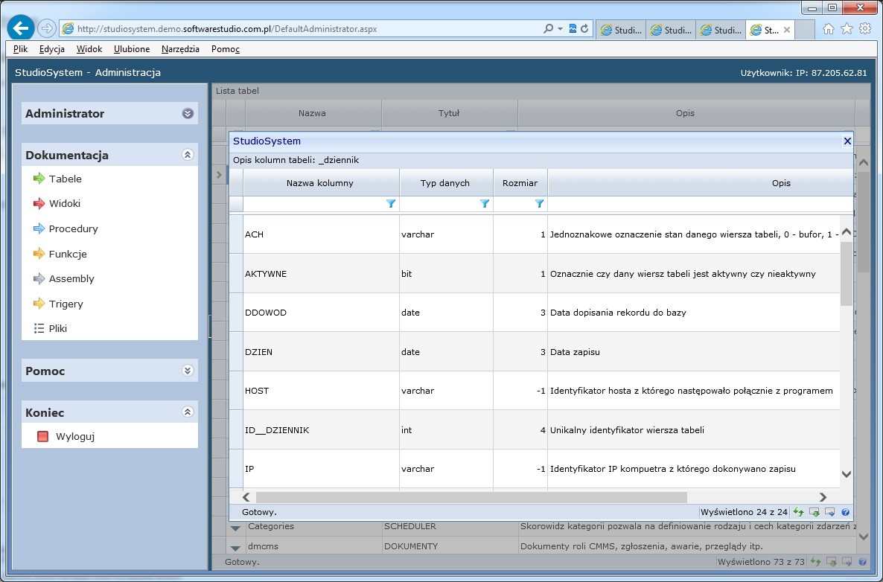
Task: Close the active browser tab
Action: click(787, 30)
